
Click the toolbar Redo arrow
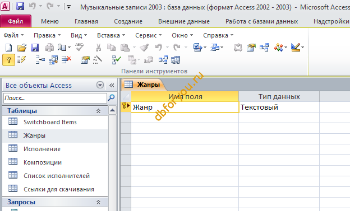tap(177, 47)
